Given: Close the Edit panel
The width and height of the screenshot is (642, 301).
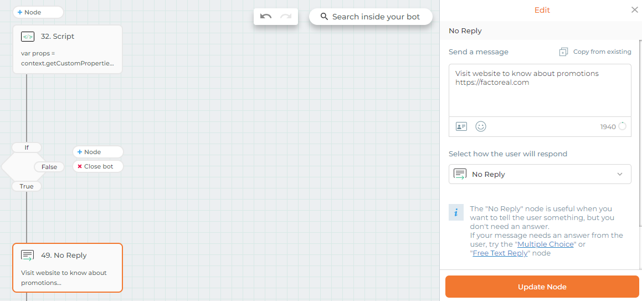Looking at the screenshot, I should point(634,10).
